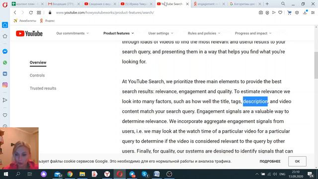
Task: Open My Flow in the sidebar
Action: tap(5, 100)
